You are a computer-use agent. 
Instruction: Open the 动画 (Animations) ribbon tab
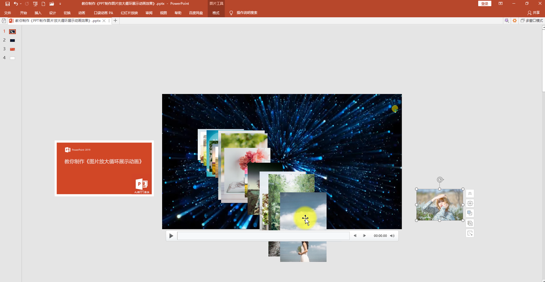click(x=81, y=13)
